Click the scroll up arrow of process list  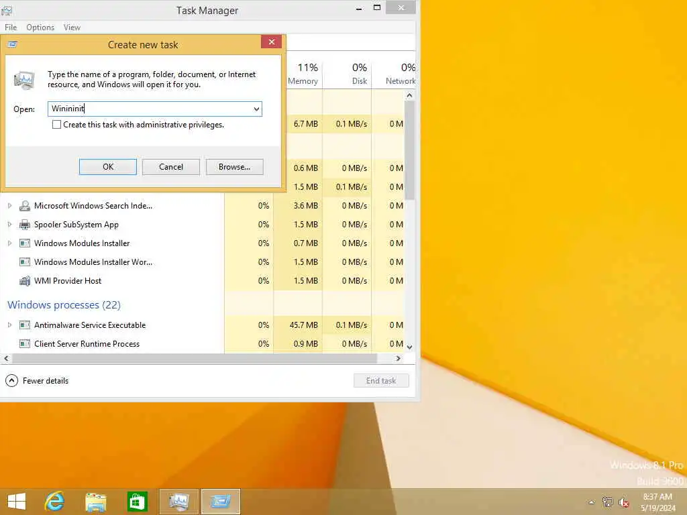click(x=410, y=95)
